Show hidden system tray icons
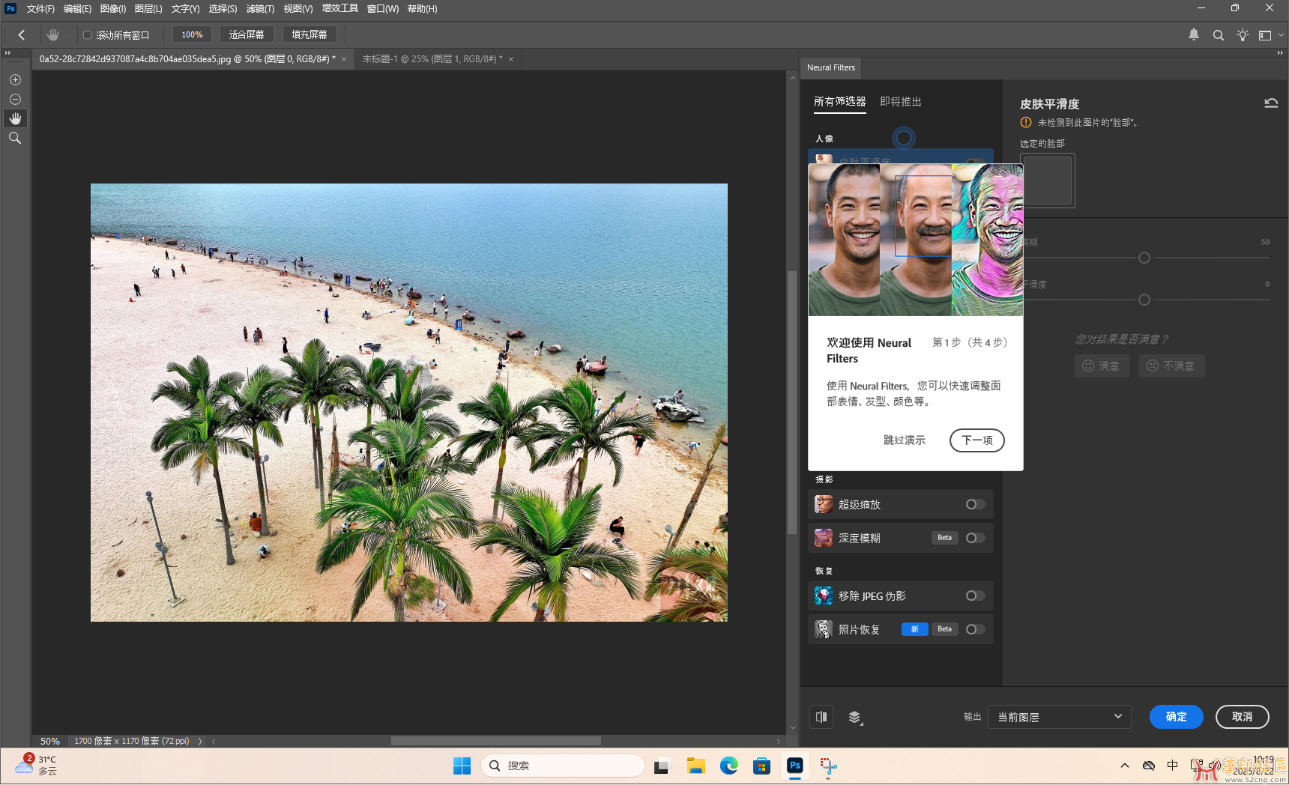The image size is (1289, 785). (x=1125, y=766)
